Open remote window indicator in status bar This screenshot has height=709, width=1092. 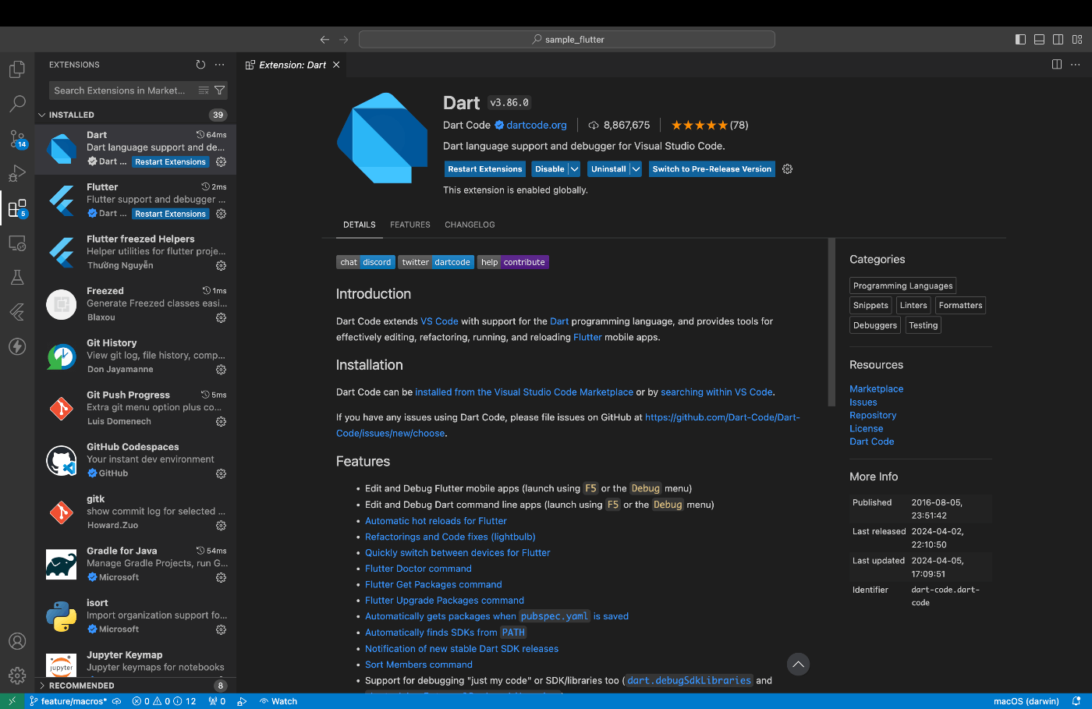click(x=12, y=701)
